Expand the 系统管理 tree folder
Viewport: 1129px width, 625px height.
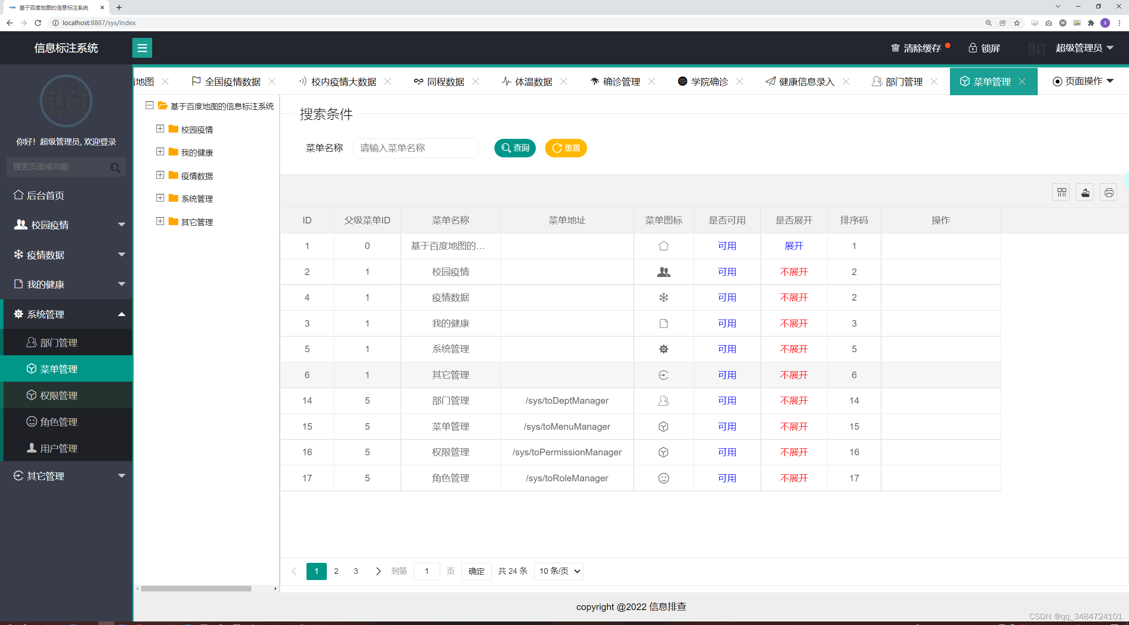tap(160, 198)
